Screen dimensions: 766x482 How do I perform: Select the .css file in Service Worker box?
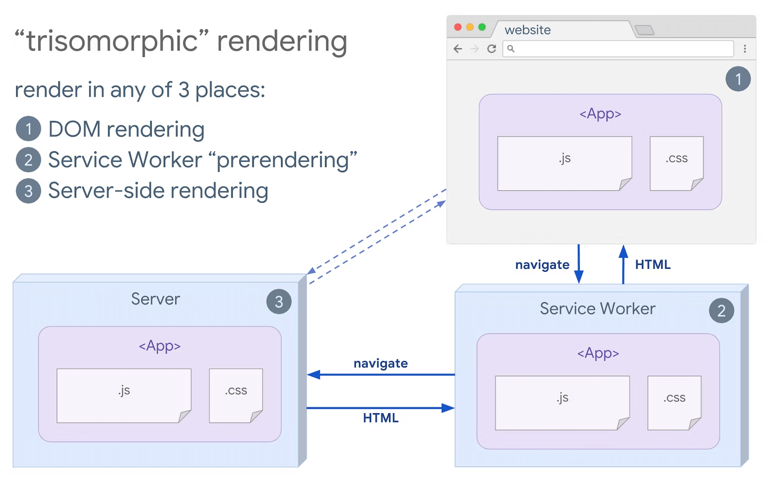pos(674,403)
